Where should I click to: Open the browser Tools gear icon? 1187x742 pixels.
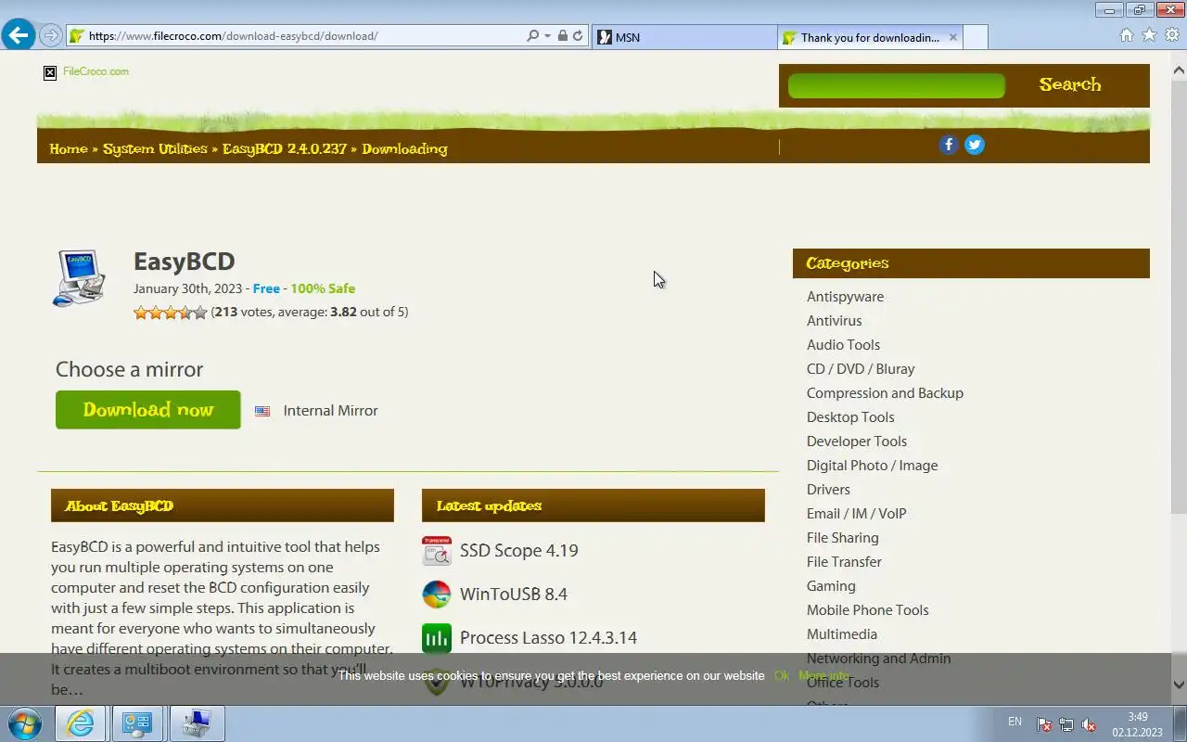1171,35
